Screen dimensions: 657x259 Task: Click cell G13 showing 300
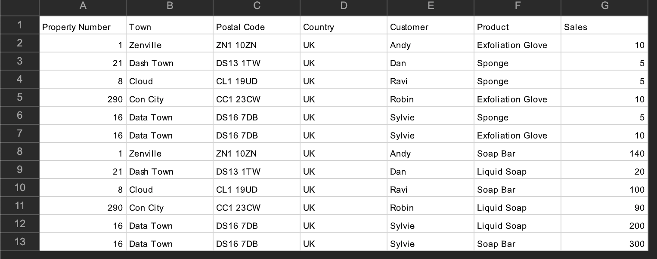pyautogui.click(x=604, y=244)
